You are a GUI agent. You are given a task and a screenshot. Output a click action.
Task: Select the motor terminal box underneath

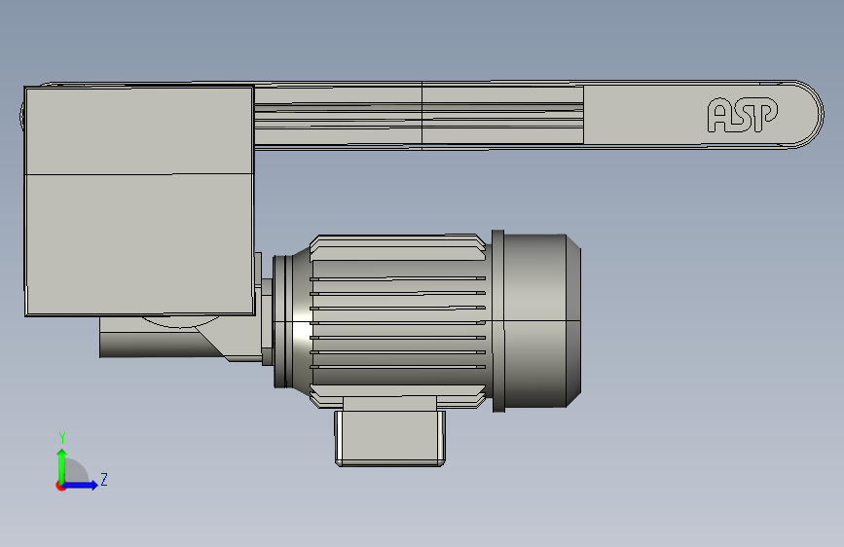click(389, 438)
